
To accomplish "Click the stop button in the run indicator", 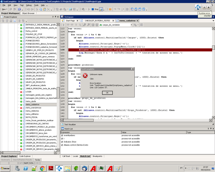I will 209,7.
